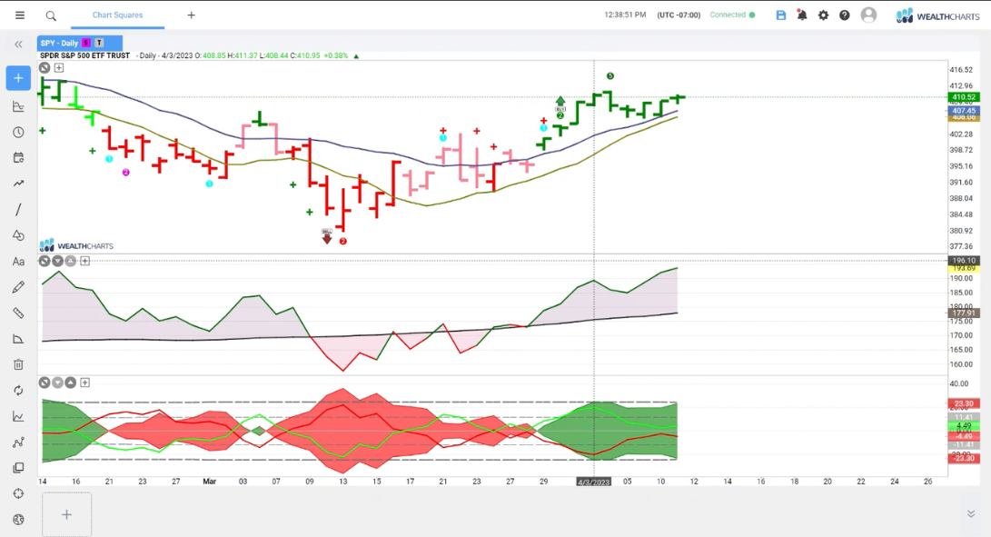Add an indicator to the bottom panel

(84, 383)
